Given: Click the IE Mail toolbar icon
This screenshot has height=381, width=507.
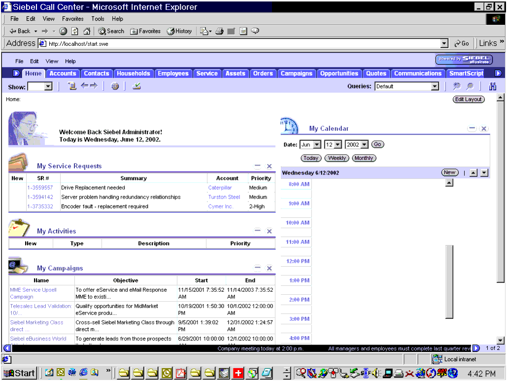Looking at the screenshot, I should click(204, 31).
